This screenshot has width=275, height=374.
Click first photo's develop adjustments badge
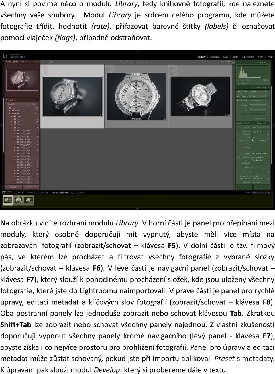pos(101,115)
